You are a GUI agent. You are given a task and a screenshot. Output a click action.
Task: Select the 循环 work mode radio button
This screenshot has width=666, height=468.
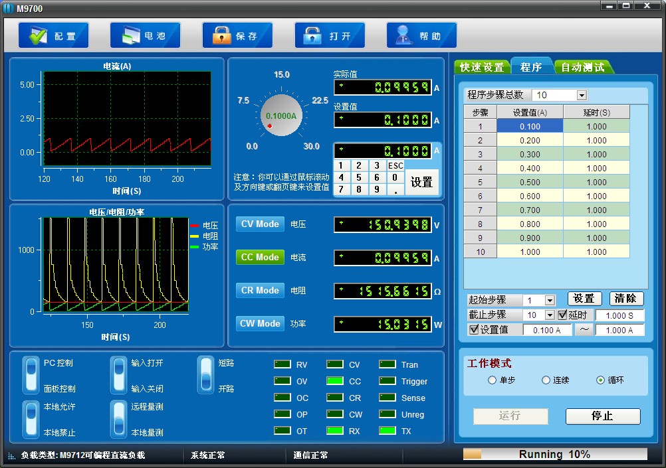click(x=600, y=380)
